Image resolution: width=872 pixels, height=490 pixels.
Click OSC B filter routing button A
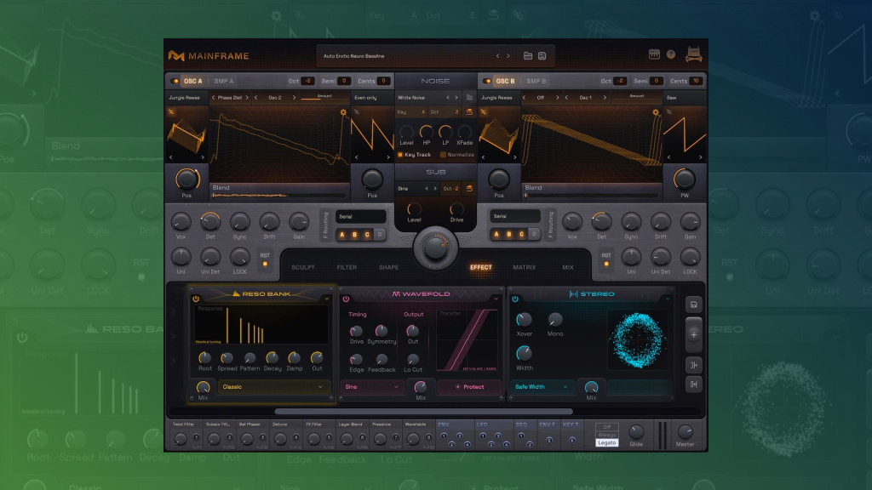pyautogui.click(x=496, y=235)
